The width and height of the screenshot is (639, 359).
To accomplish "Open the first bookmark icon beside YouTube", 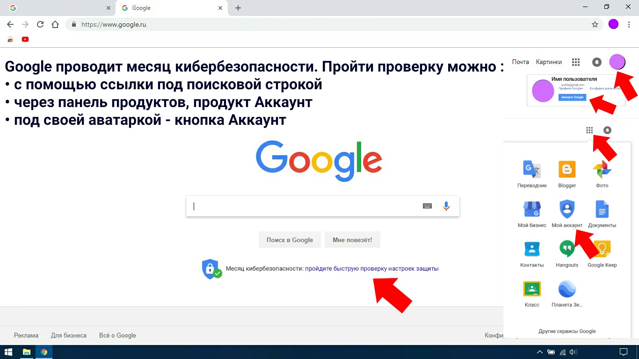I will point(10,39).
